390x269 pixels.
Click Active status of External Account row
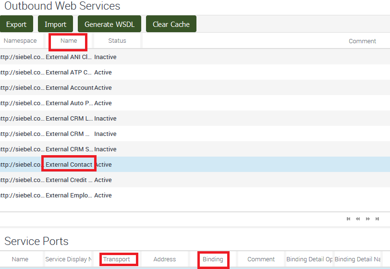coord(103,88)
